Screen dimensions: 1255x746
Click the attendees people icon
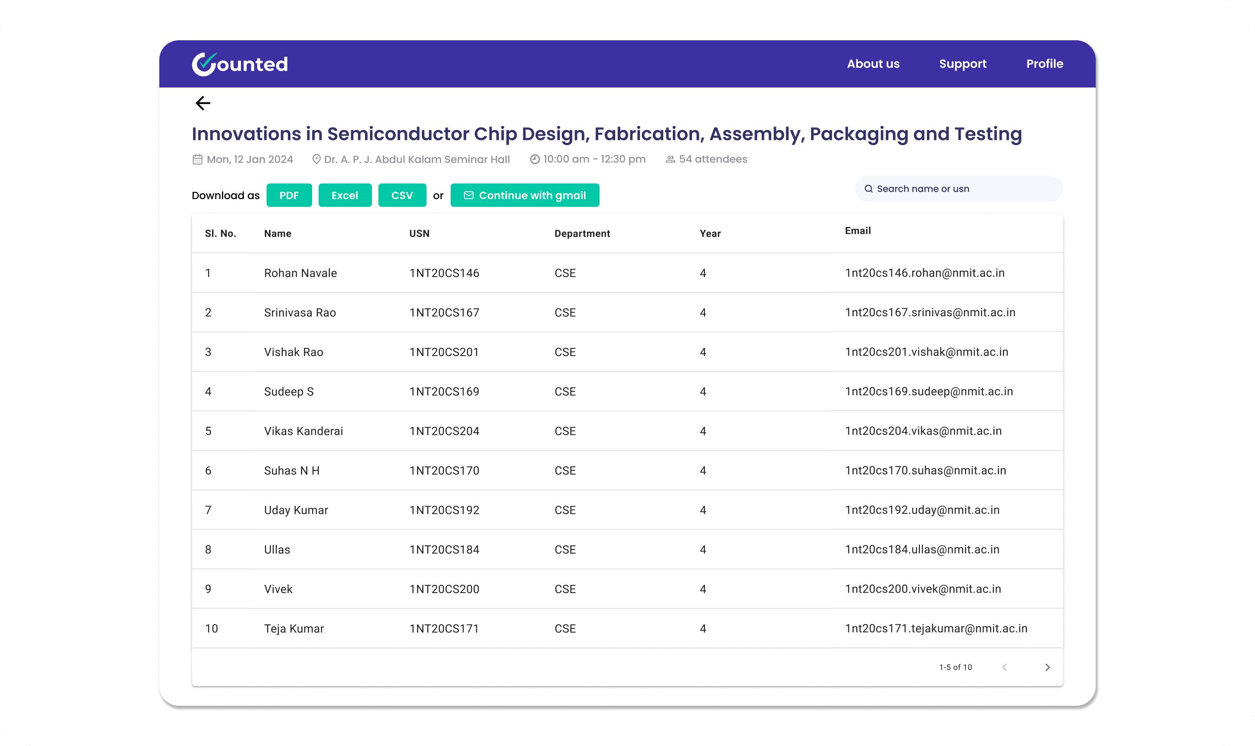pos(670,159)
